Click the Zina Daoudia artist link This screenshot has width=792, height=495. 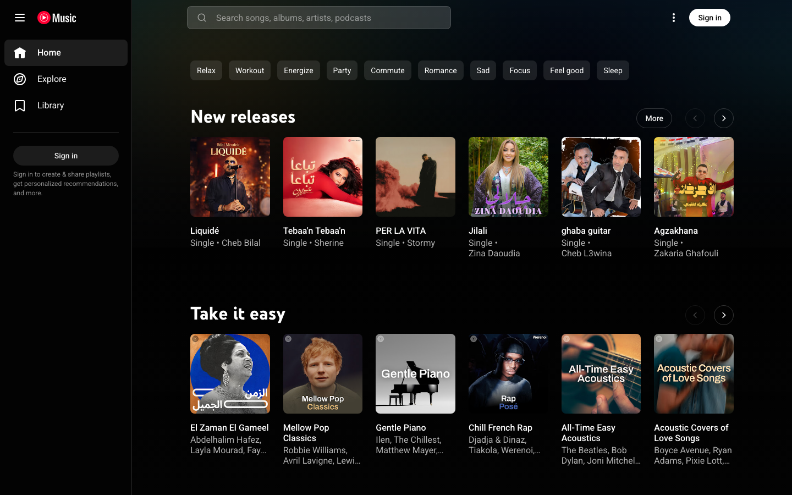pyautogui.click(x=494, y=254)
